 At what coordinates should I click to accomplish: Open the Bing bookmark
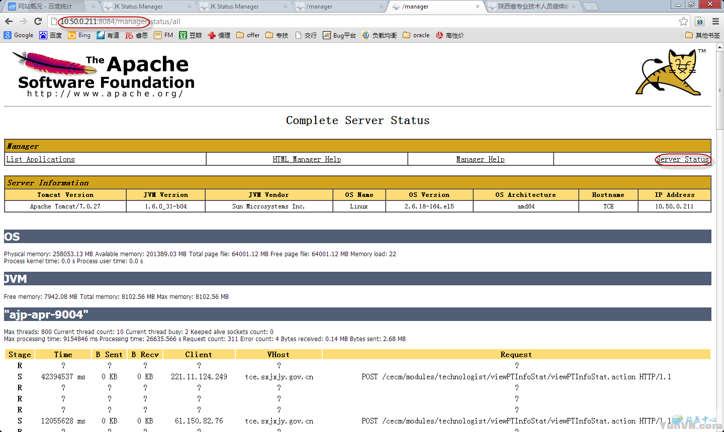[x=79, y=35]
